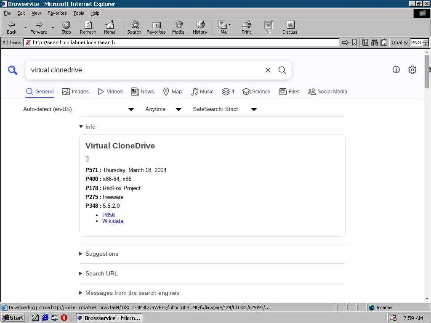431x323 pixels.
Task: Refresh the page via Refresh icon
Action: pos(88,27)
